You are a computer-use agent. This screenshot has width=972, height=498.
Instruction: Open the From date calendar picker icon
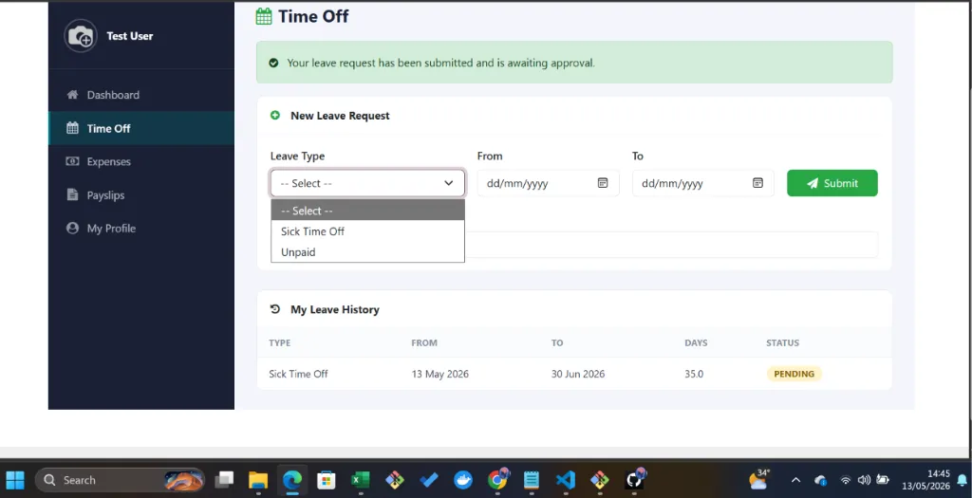point(603,183)
